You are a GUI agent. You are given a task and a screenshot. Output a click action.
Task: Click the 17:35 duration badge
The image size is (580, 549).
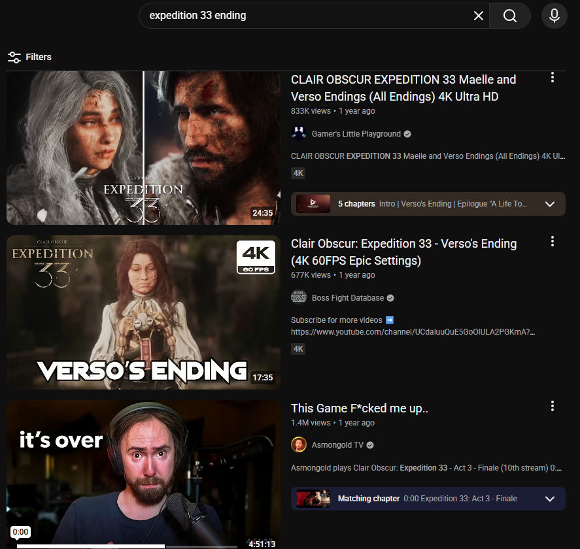[262, 378]
